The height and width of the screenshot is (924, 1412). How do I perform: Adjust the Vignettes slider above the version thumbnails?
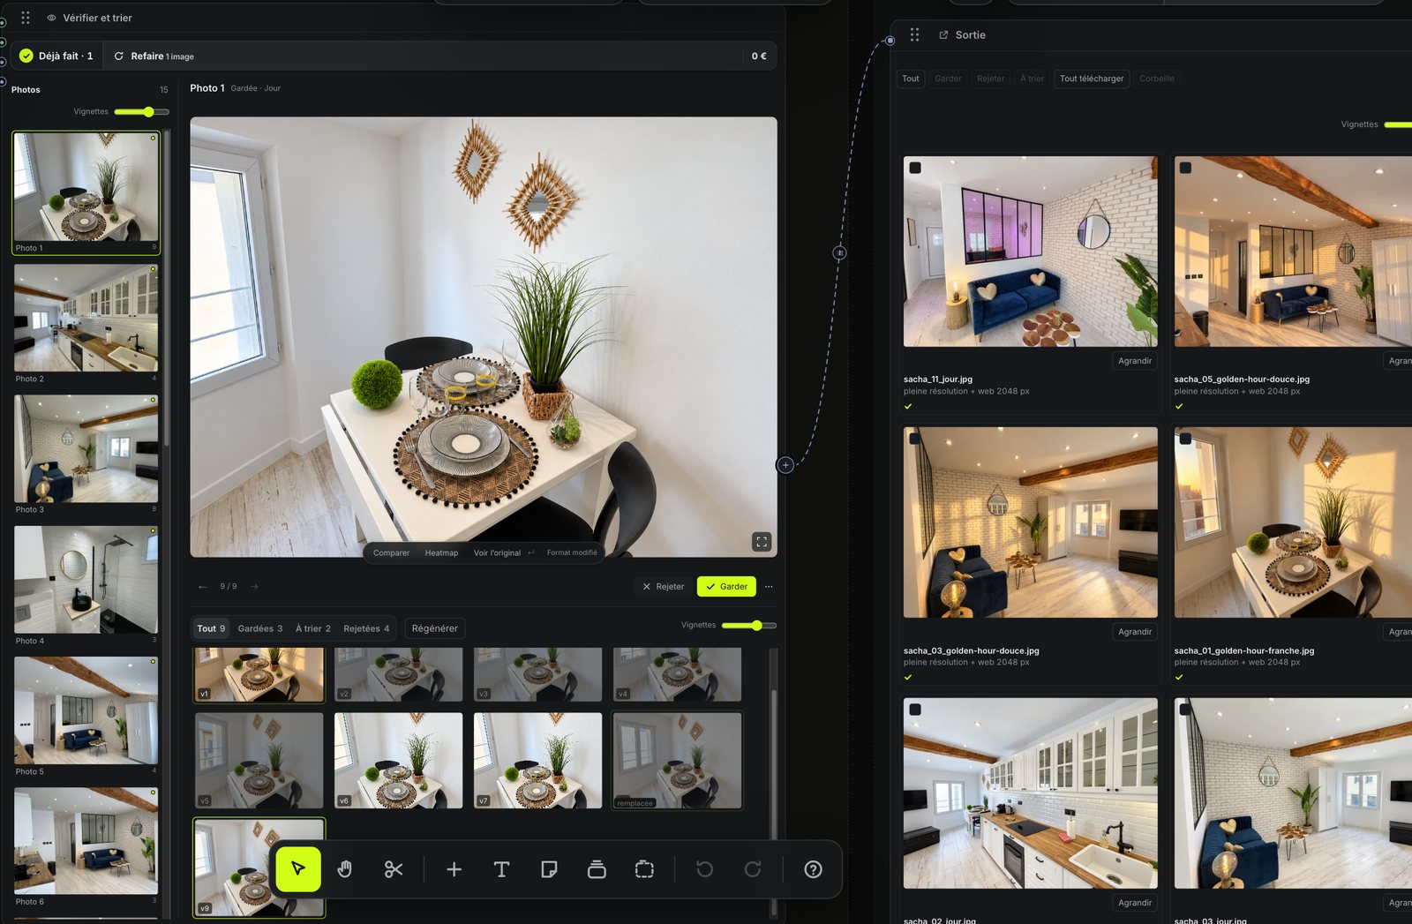pos(749,626)
